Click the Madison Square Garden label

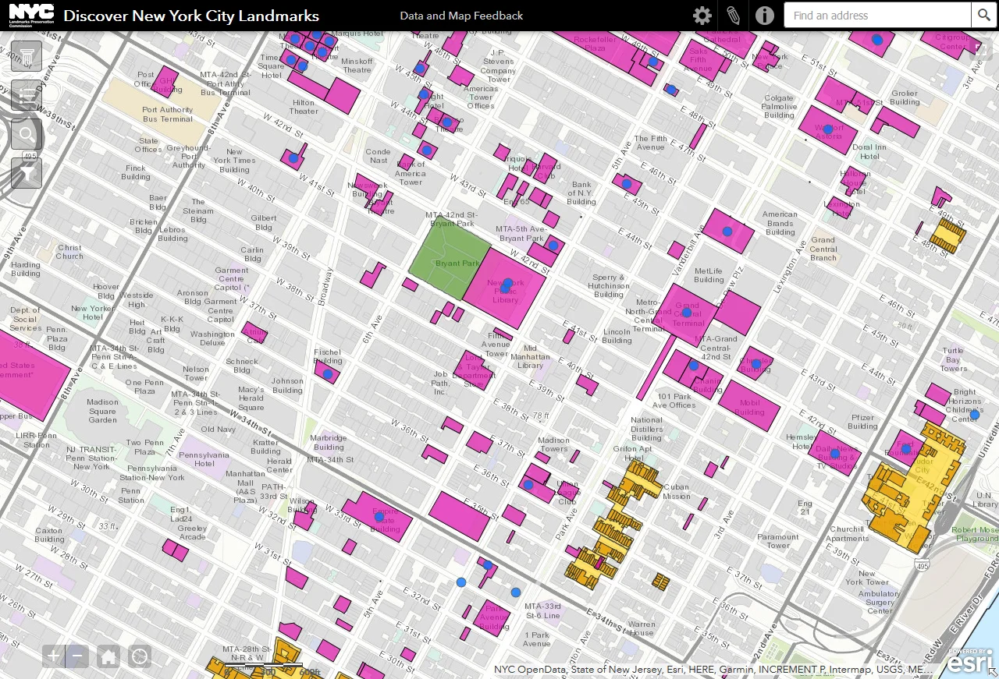coord(102,411)
